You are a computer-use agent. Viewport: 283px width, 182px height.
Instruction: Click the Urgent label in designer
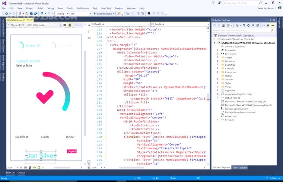pyautogui.click(x=71, y=152)
